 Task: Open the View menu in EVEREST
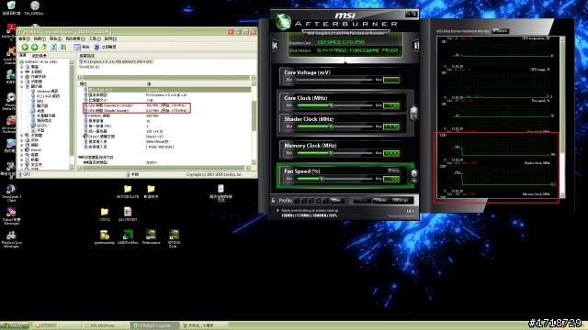40,38
